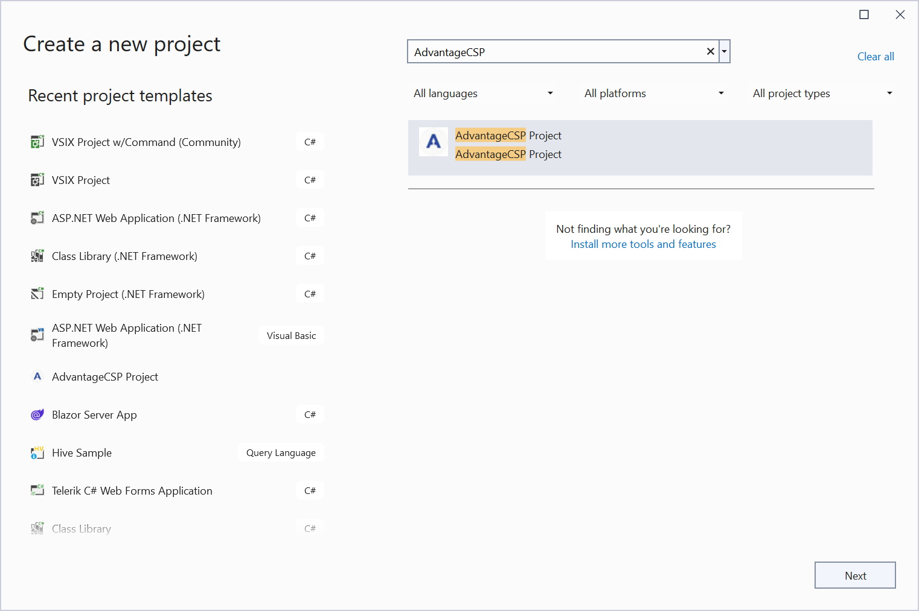Select ASP.NET Web Application (.NET Framework) C# template
This screenshot has height=611, width=919.
tap(156, 218)
